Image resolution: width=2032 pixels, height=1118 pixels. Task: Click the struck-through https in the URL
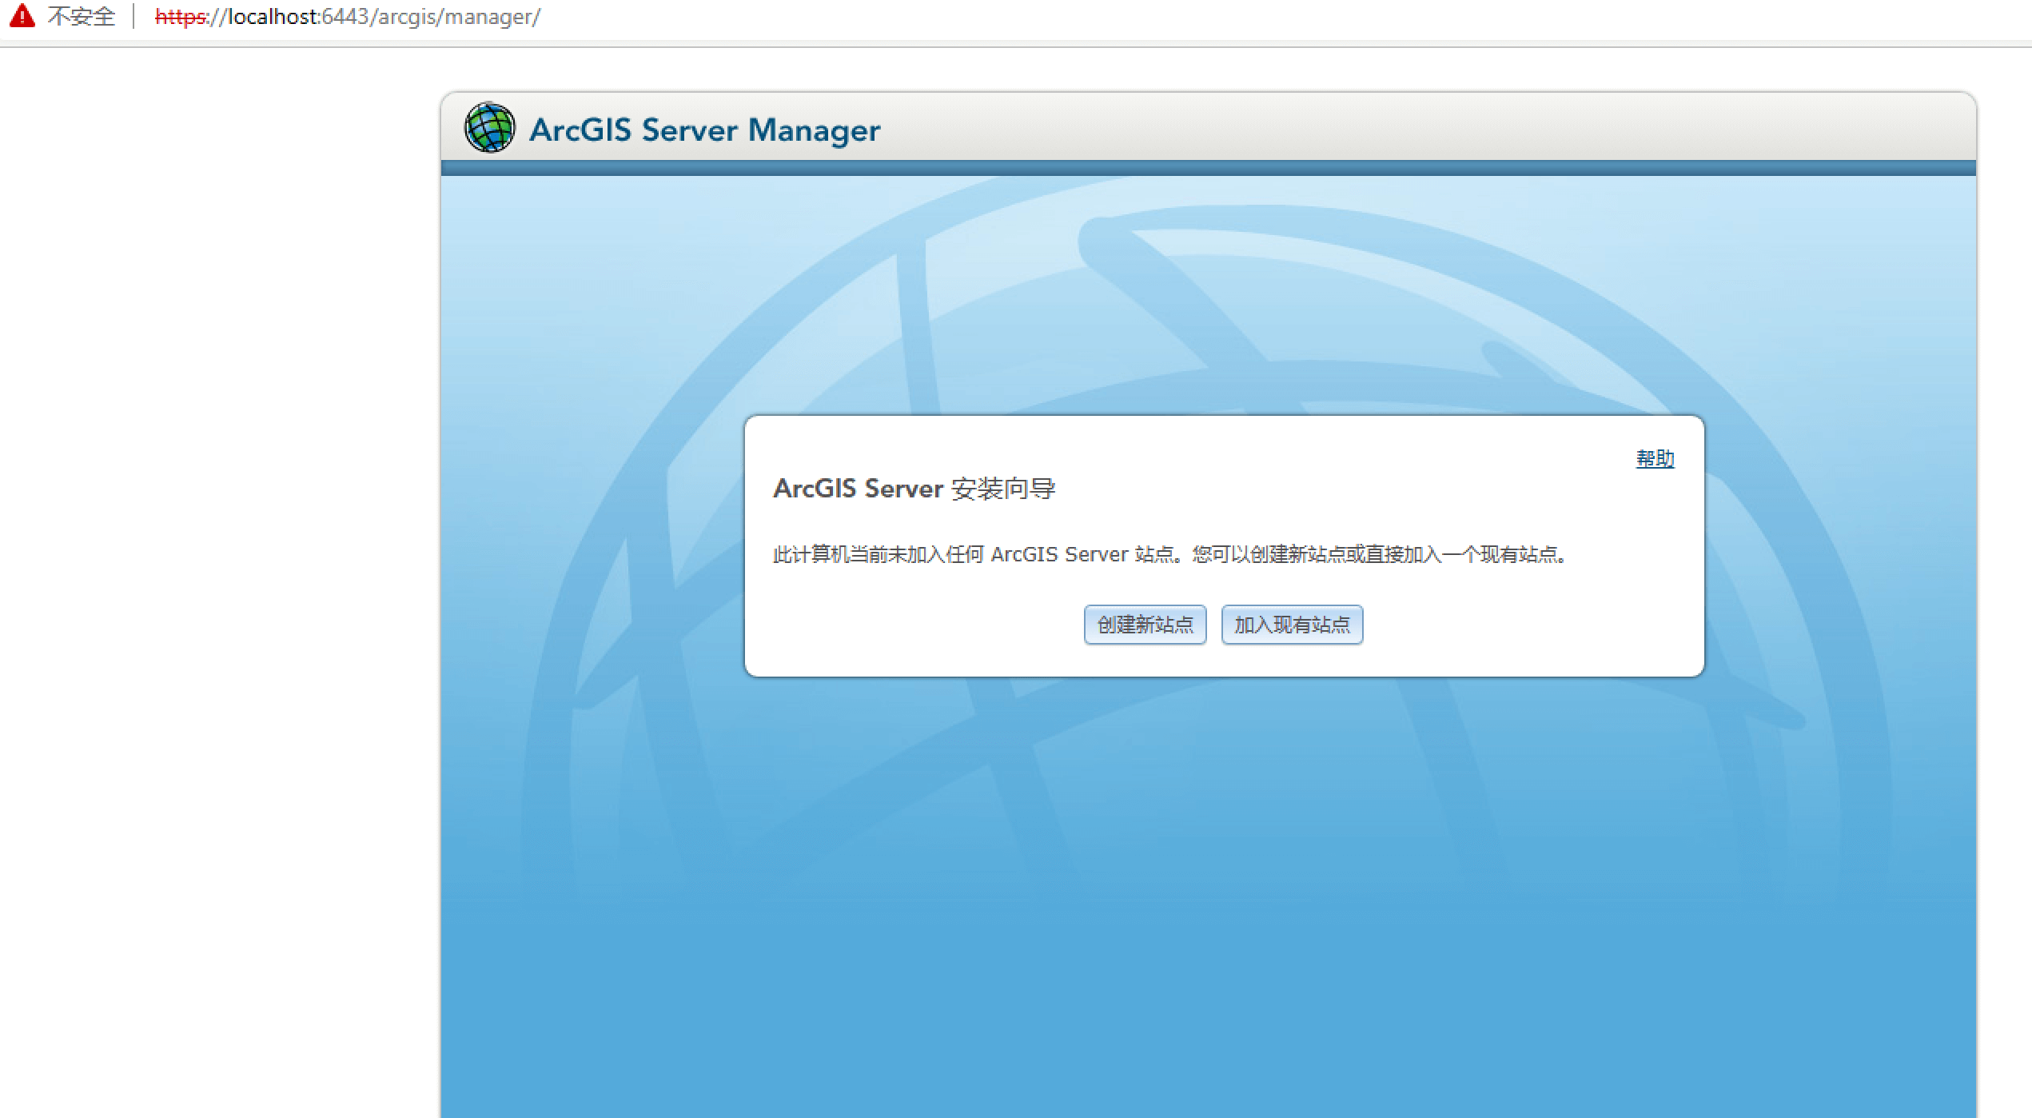[180, 17]
